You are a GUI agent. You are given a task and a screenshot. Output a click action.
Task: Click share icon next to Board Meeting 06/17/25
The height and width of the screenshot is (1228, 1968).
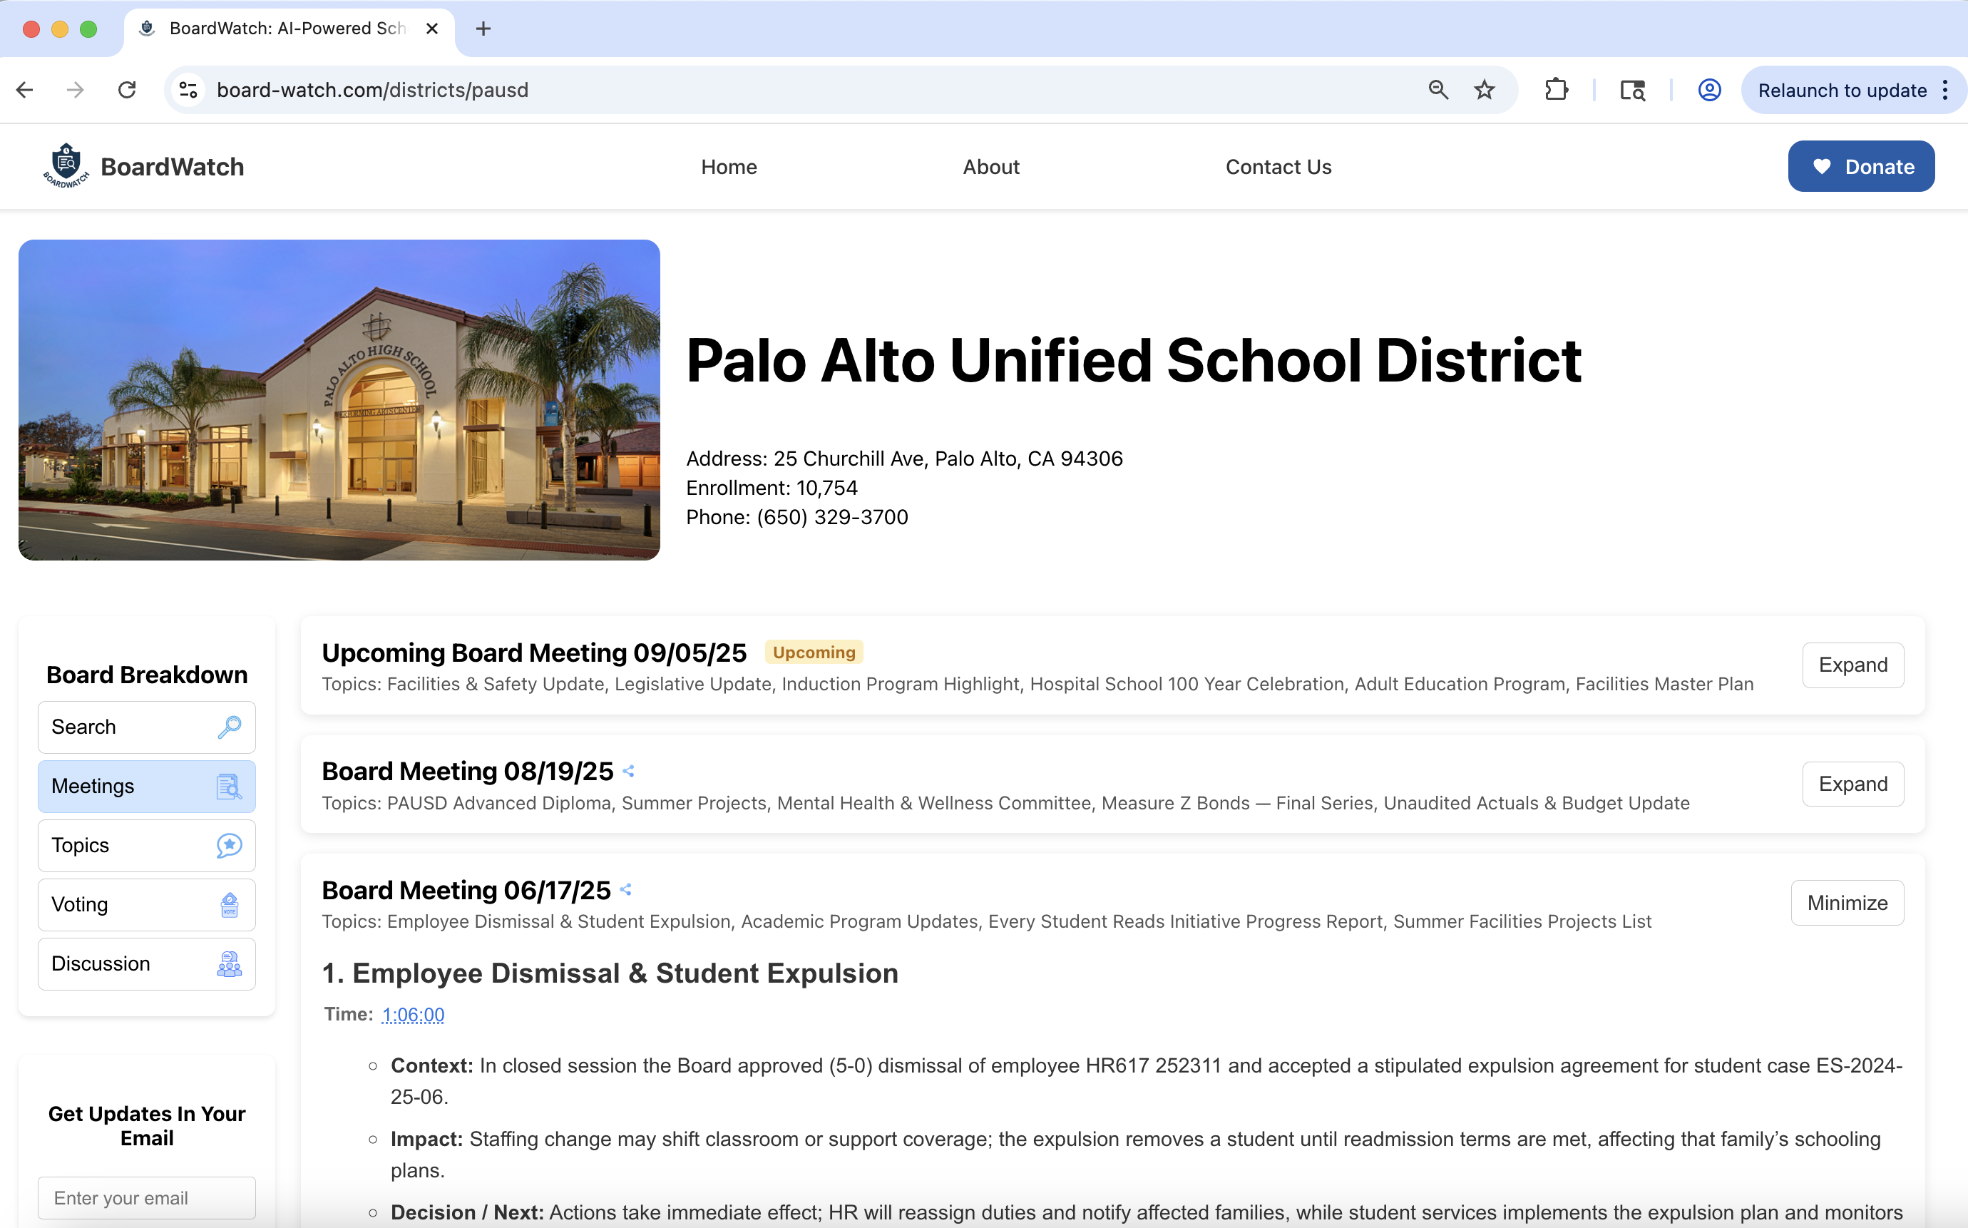tap(626, 889)
